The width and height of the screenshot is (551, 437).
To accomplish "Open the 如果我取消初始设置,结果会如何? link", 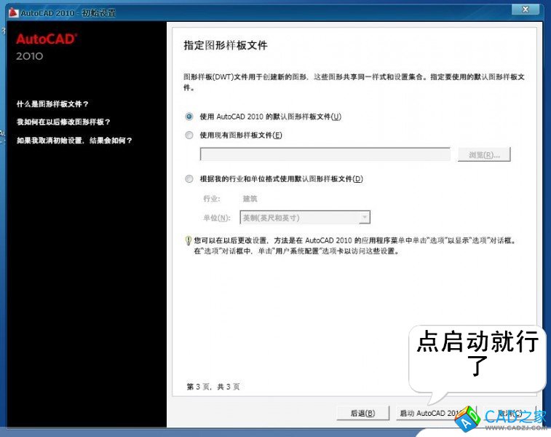I will [x=74, y=141].
